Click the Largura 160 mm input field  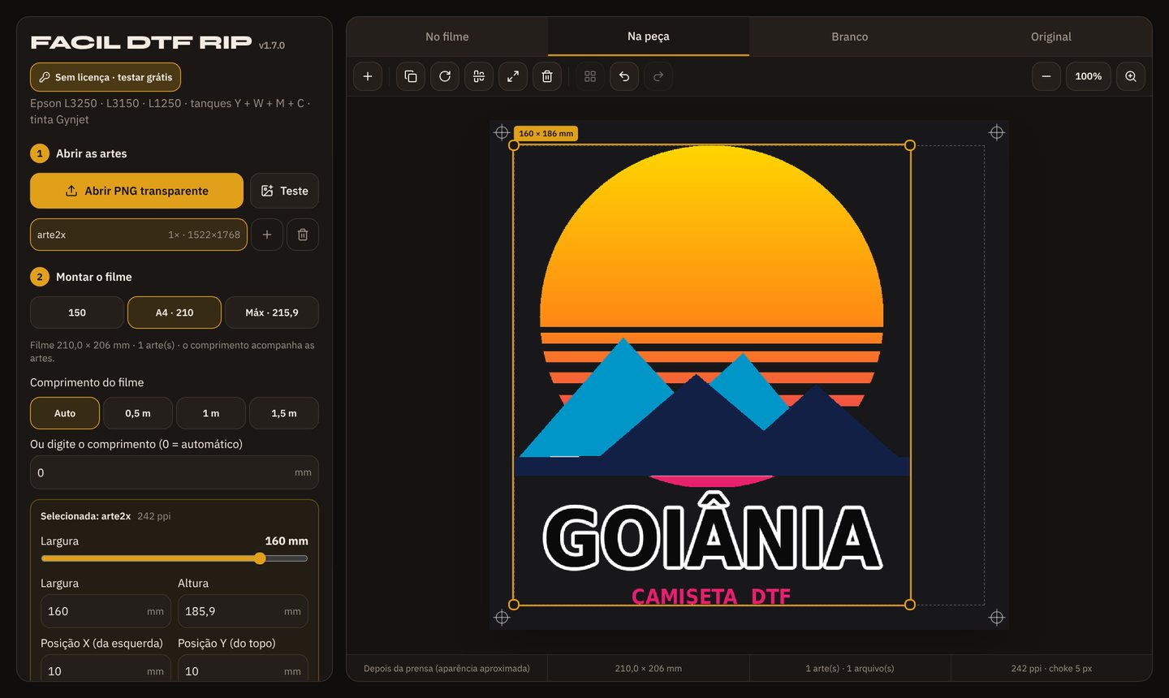point(106,611)
